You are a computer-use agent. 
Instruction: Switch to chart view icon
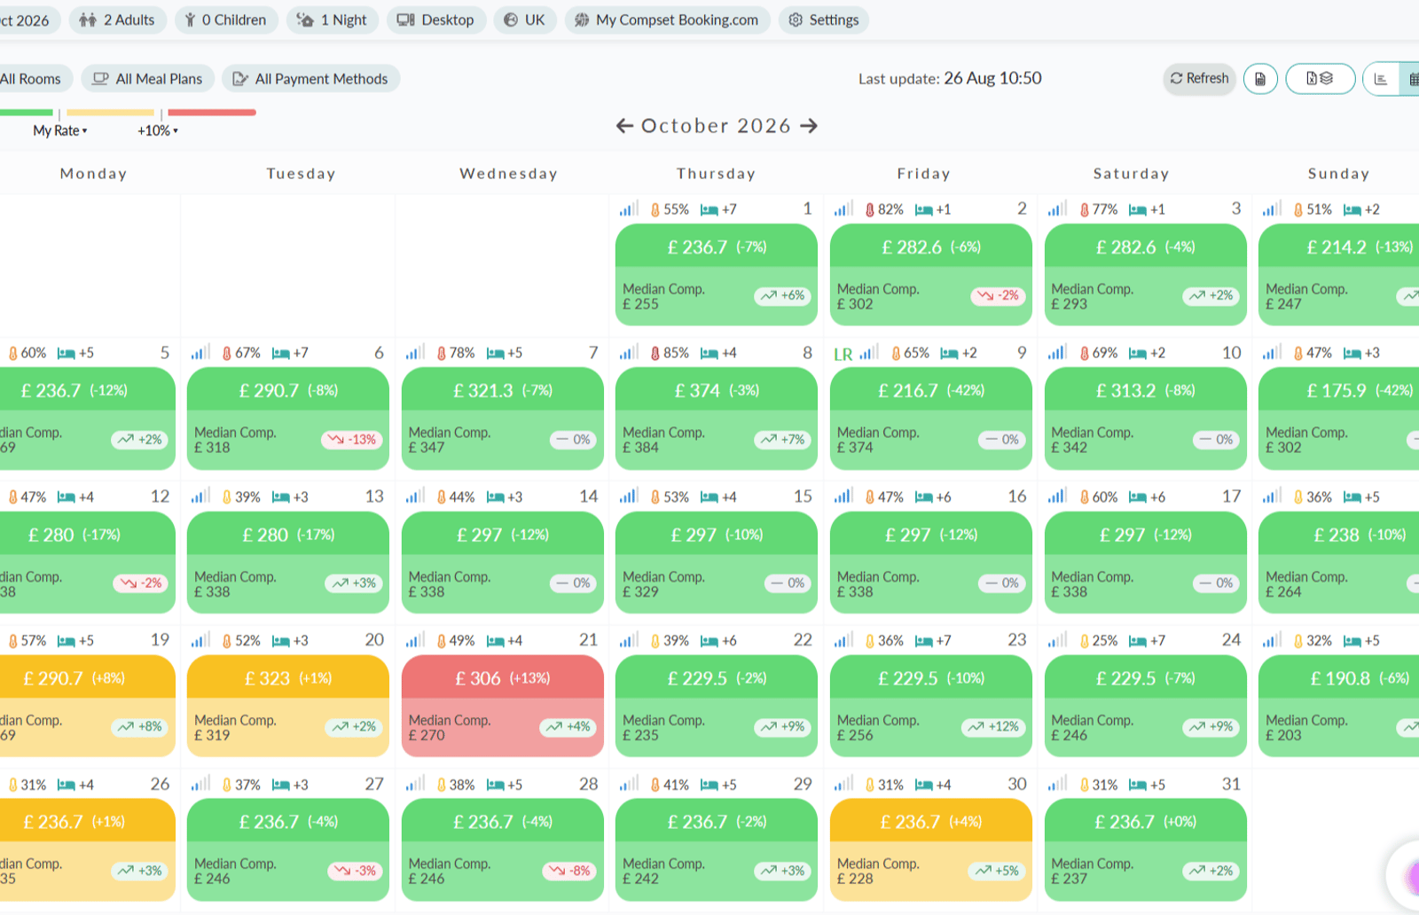[x=1381, y=79]
